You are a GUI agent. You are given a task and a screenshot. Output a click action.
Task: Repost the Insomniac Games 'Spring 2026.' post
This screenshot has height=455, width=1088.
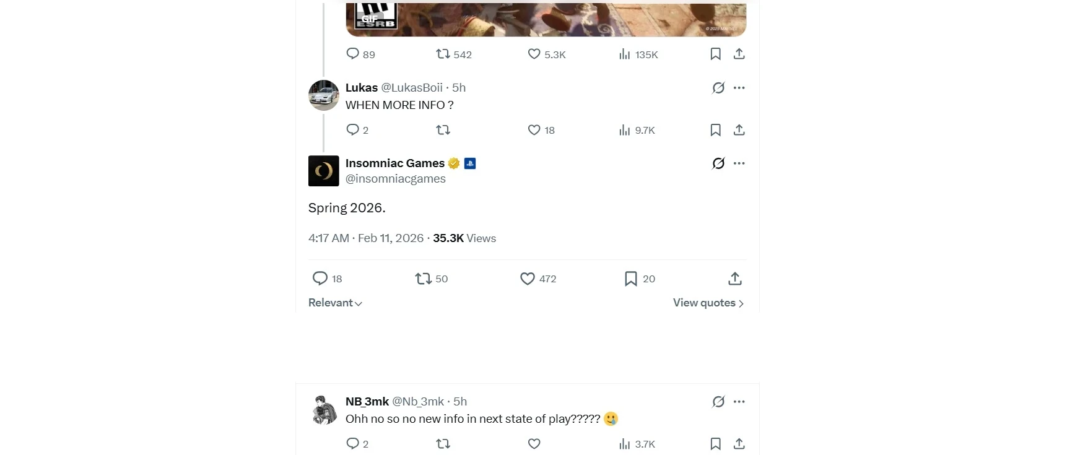424,279
